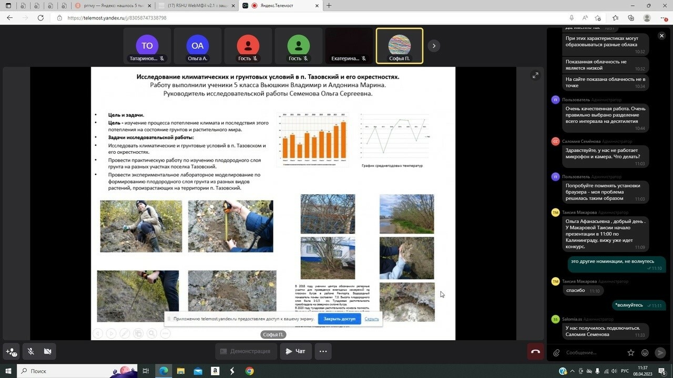Open the three-dots more options menu
This screenshot has width=673, height=378.
pyautogui.click(x=323, y=351)
